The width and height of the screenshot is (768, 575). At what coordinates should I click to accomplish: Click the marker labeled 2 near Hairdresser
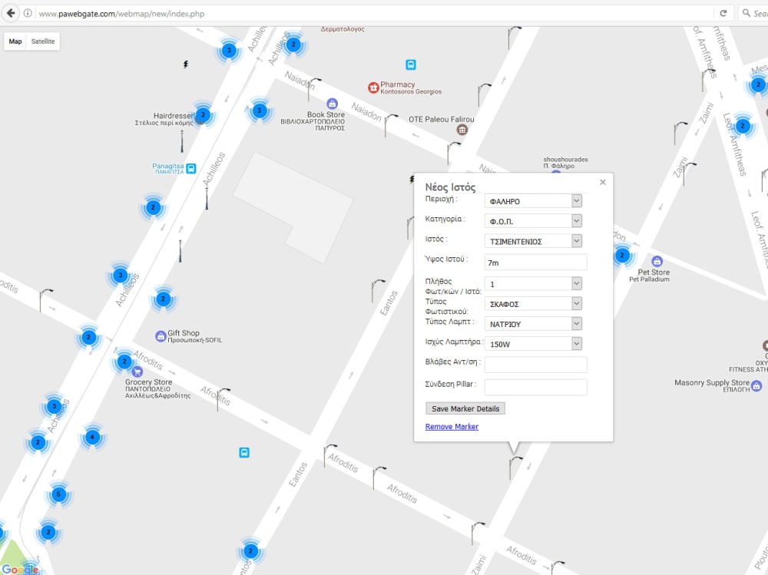202,115
